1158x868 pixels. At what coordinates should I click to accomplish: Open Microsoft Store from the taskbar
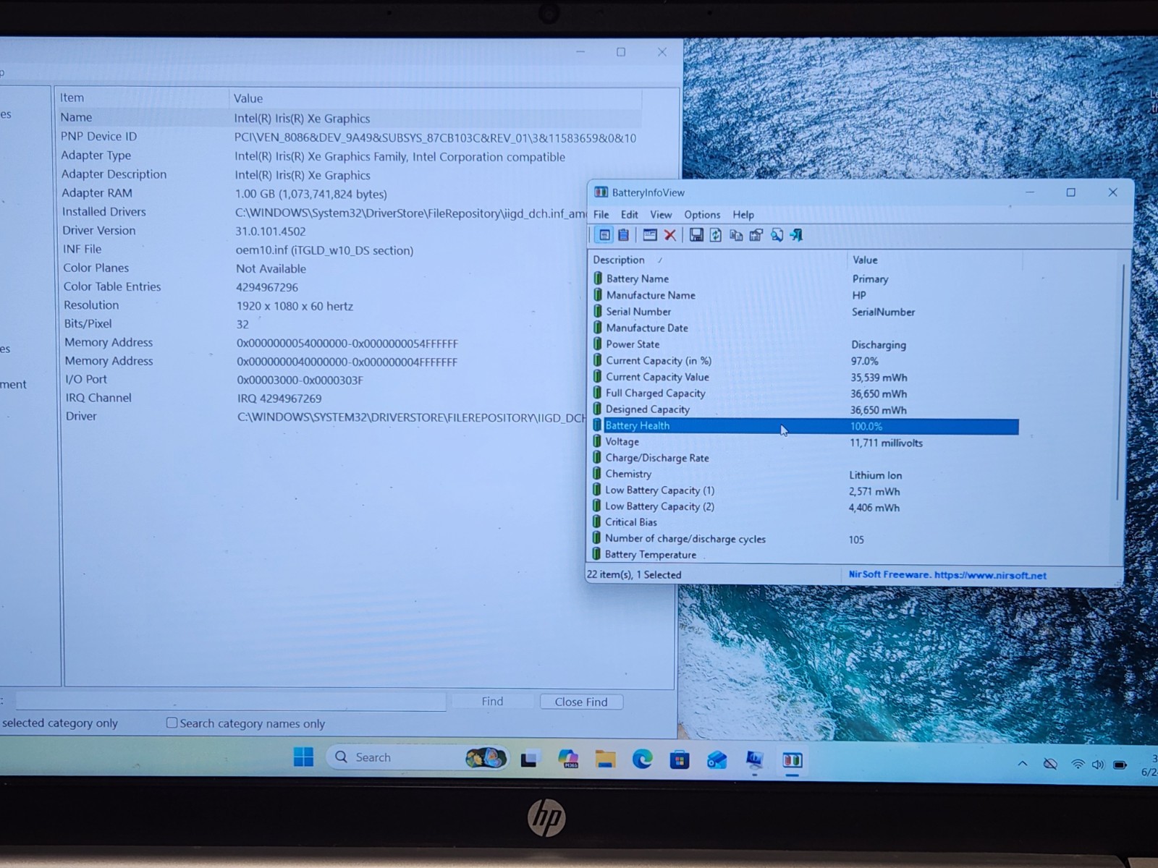(679, 759)
